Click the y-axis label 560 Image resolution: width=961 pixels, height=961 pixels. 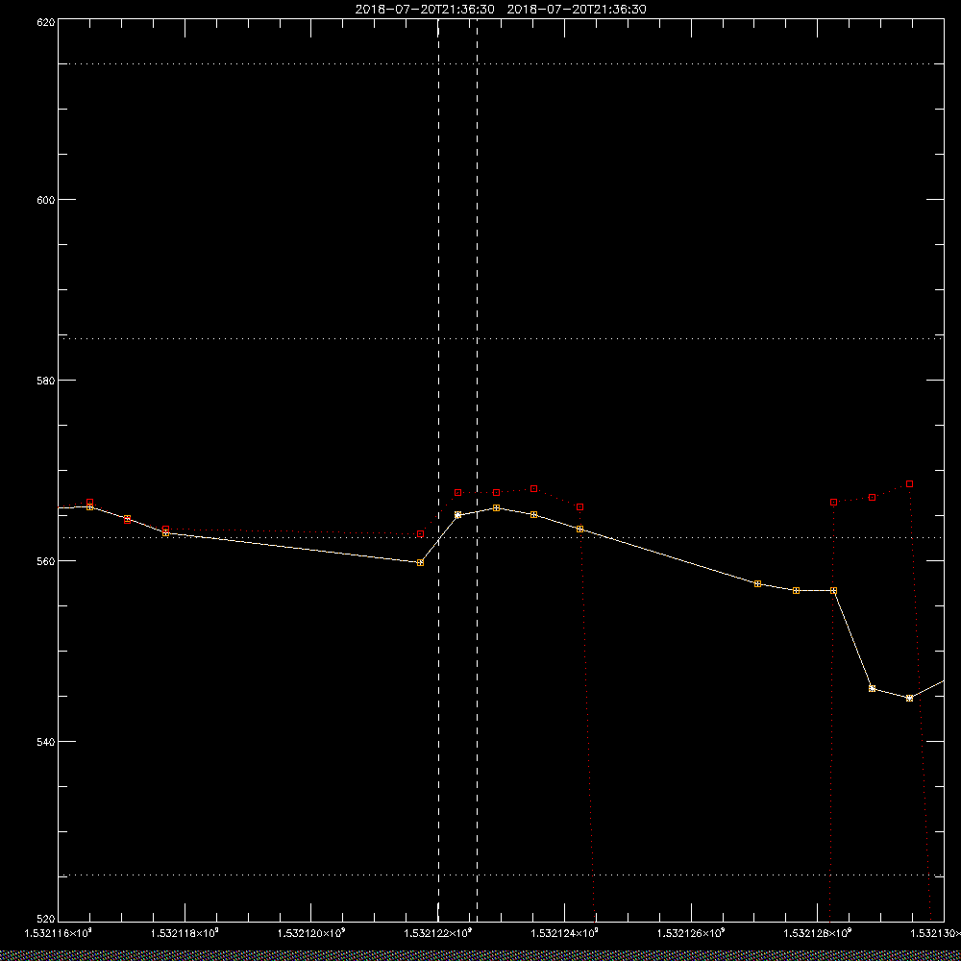coord(46,561)
